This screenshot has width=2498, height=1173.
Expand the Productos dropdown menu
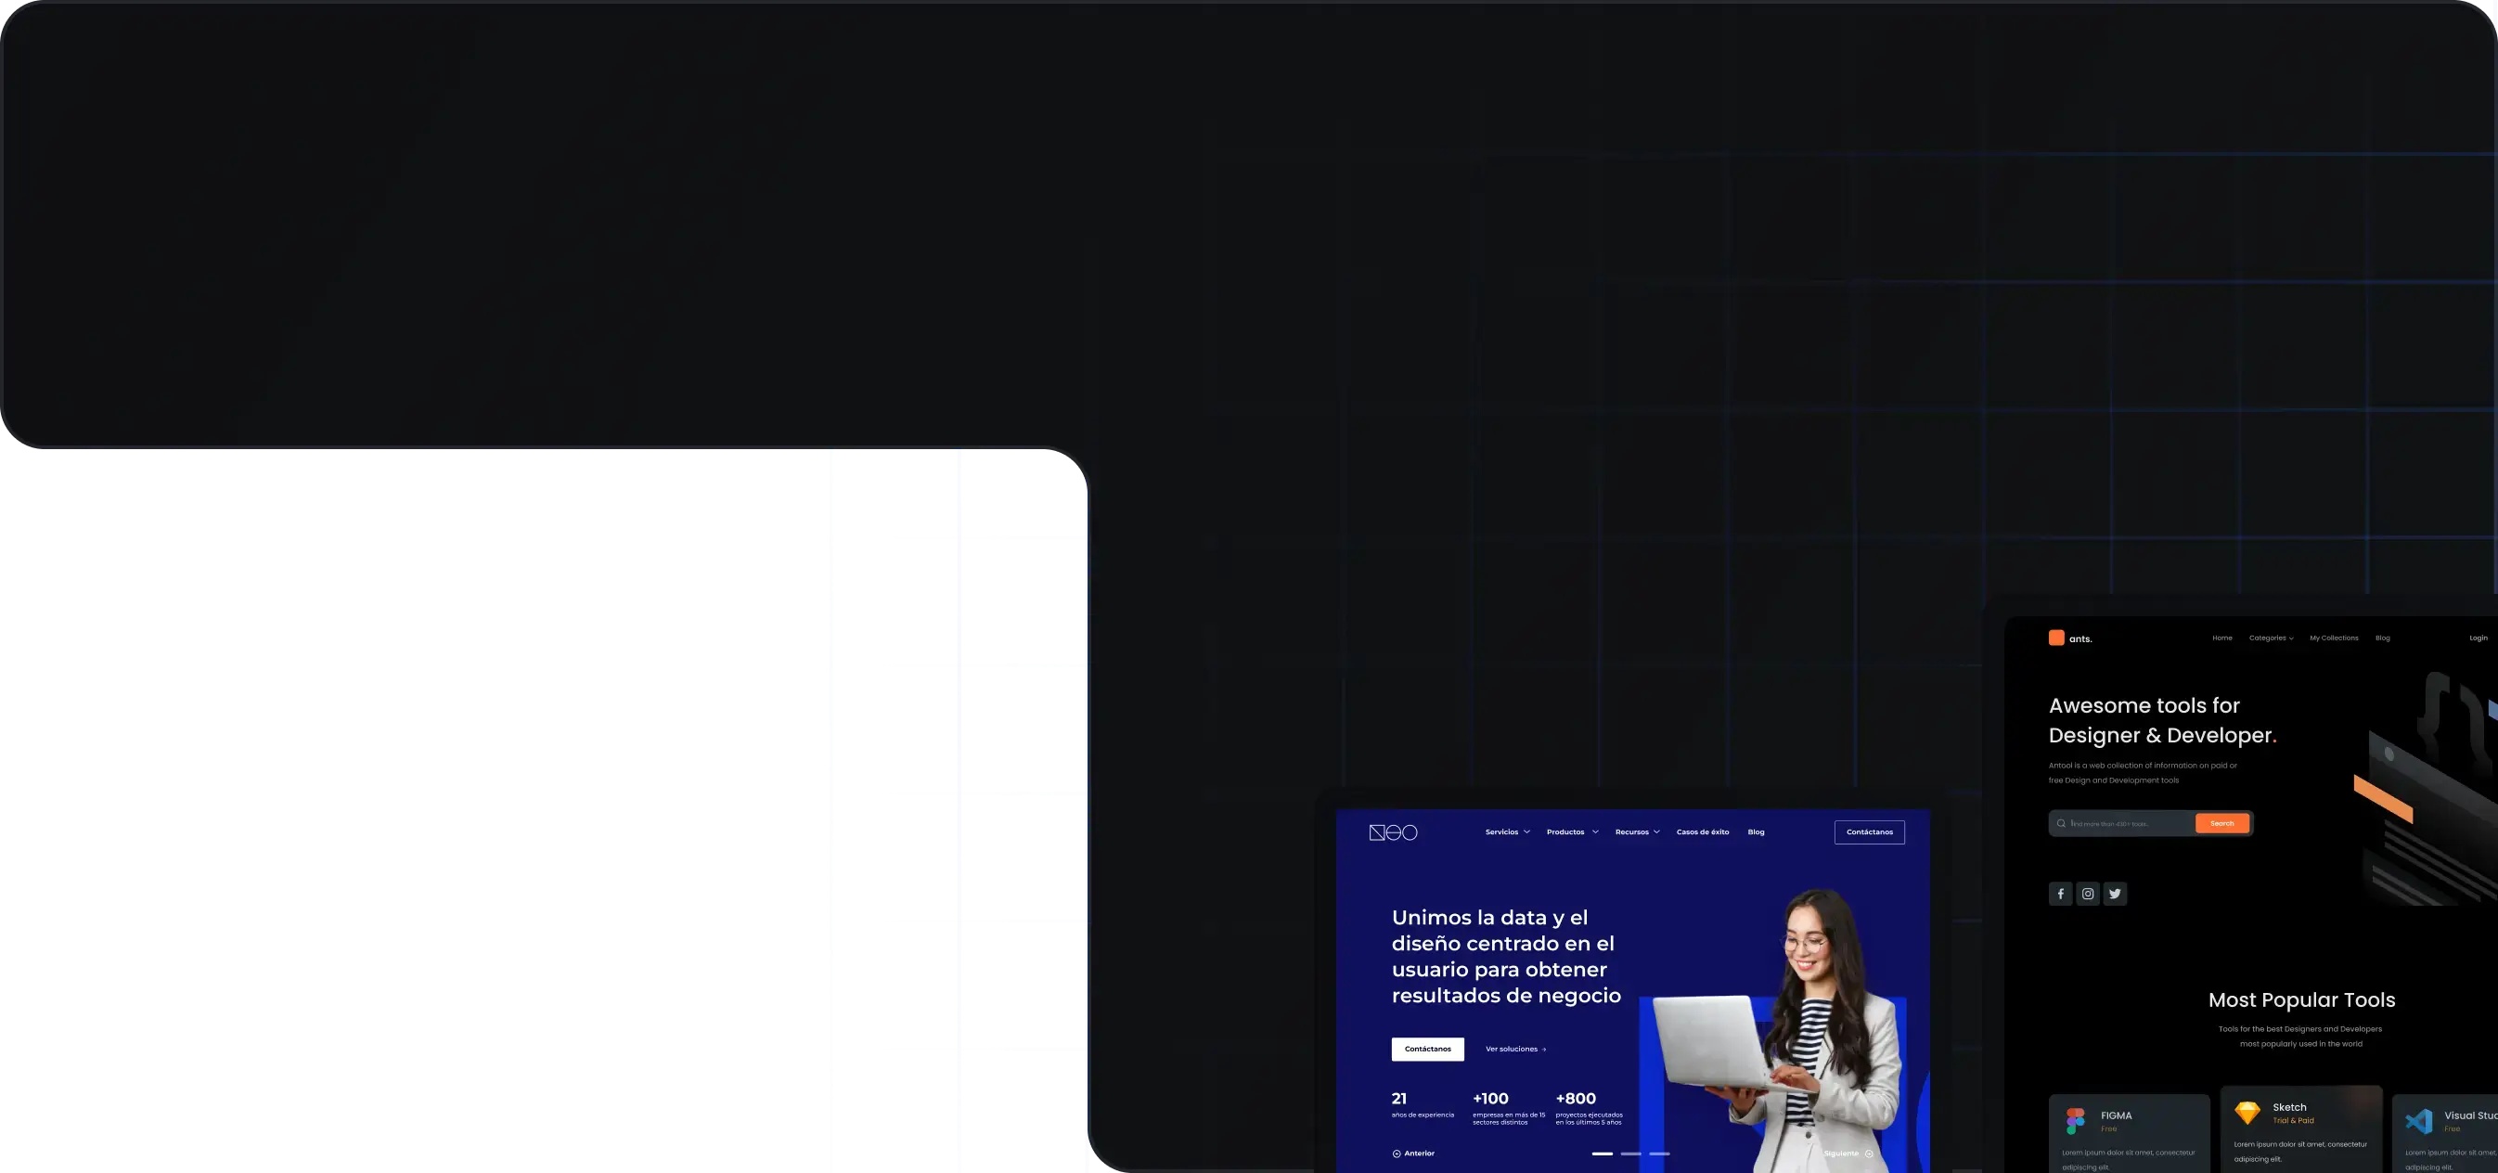[1572, 831]
